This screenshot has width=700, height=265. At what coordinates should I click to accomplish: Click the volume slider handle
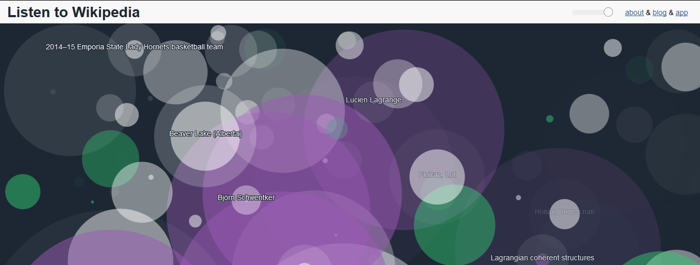point(608,12)
